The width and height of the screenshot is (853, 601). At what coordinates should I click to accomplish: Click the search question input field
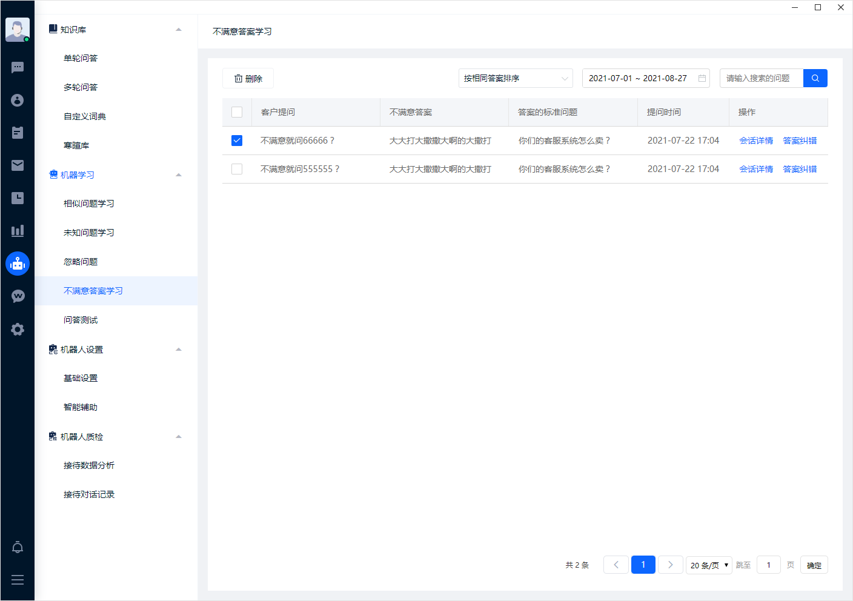pos(762,78)
